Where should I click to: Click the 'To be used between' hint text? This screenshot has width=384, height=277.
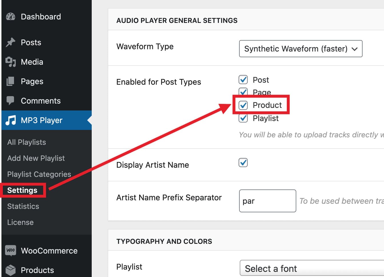click(342, 201)
